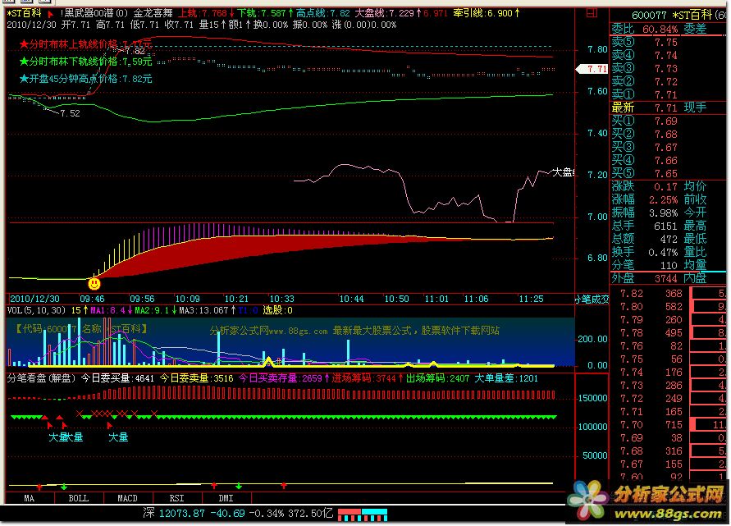The height and width of the screenshot is (526, 731).
Task: Click the 7.52 low price annotation
Action: tap(70, 113)
